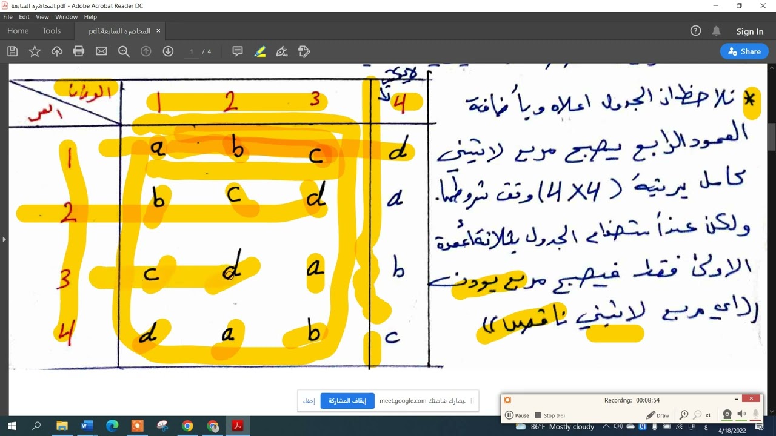The image size is (776, 436).
Task: Open the Fill and Sign pen tool
Action: (282, 51)
